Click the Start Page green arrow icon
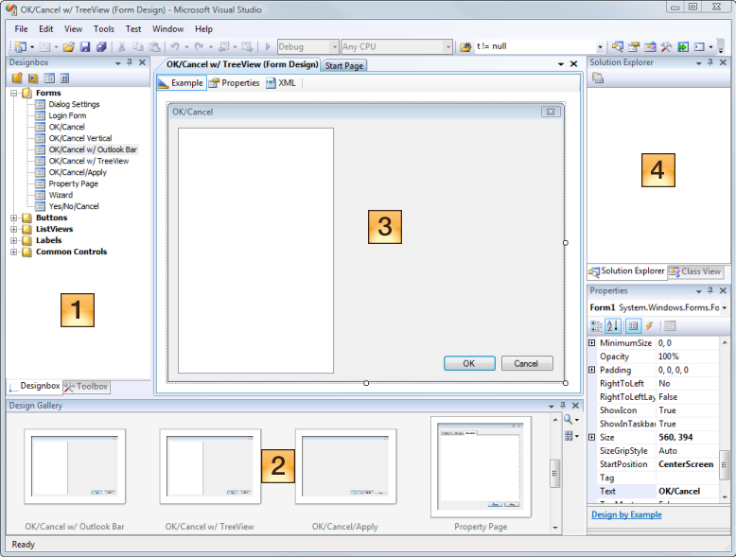The image size is (736, 557). (x=683, y=46)
